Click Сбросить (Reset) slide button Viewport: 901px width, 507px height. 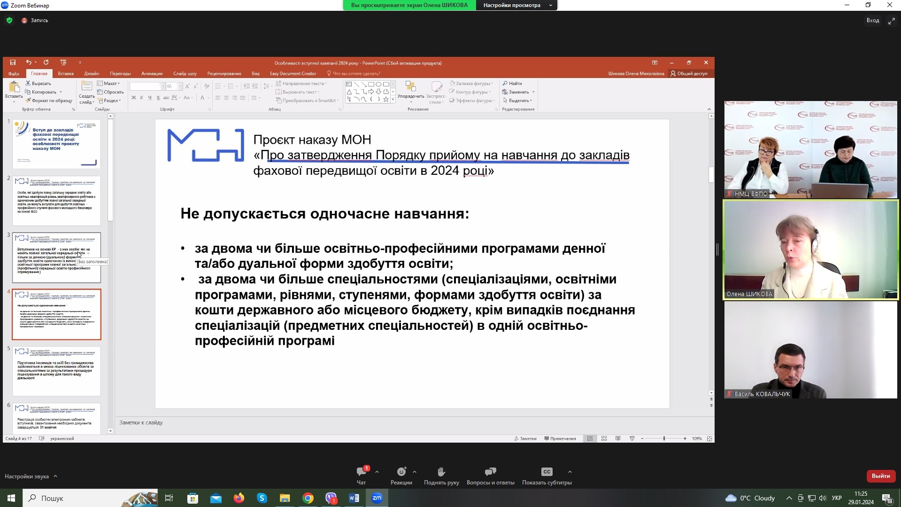(110, 92)
